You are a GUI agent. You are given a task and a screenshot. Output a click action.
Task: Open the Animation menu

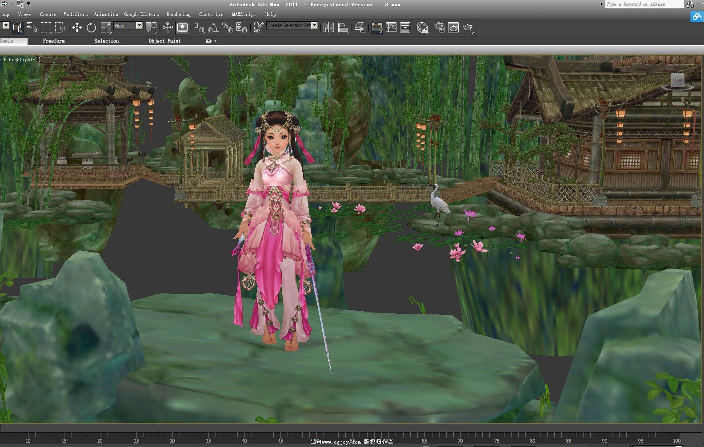[106, 14]
